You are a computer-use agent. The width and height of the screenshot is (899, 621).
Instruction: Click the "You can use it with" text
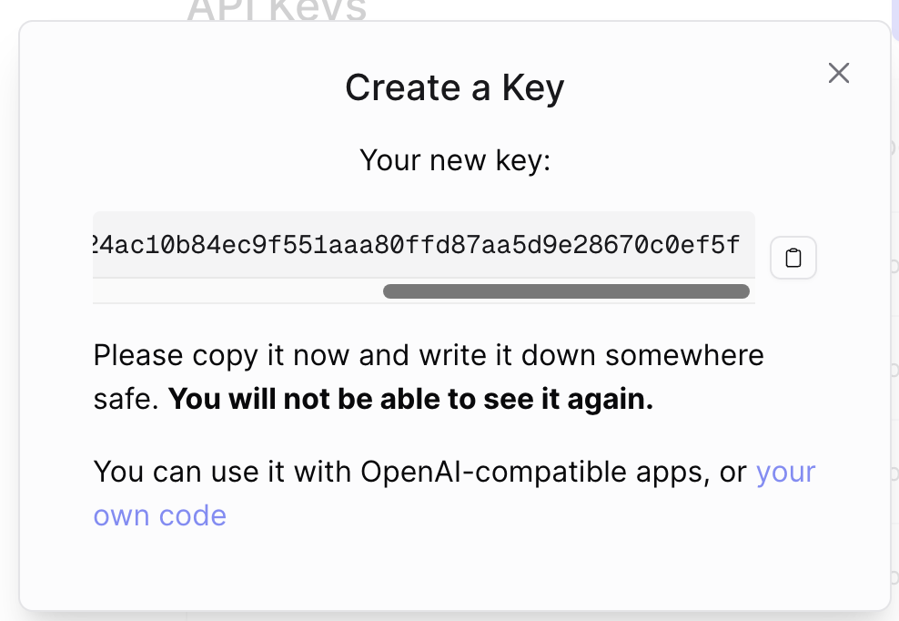(223, 473)
